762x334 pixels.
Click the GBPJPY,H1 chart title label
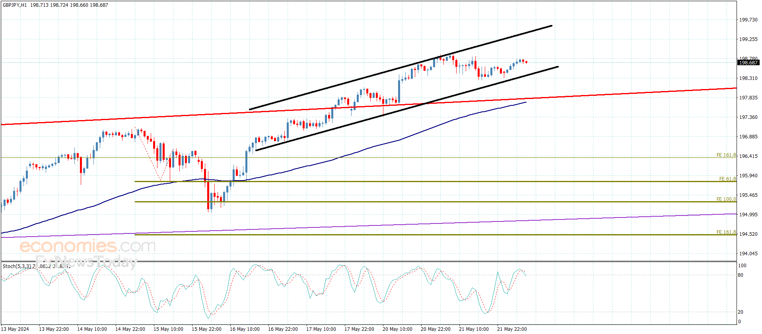[15, 5]
